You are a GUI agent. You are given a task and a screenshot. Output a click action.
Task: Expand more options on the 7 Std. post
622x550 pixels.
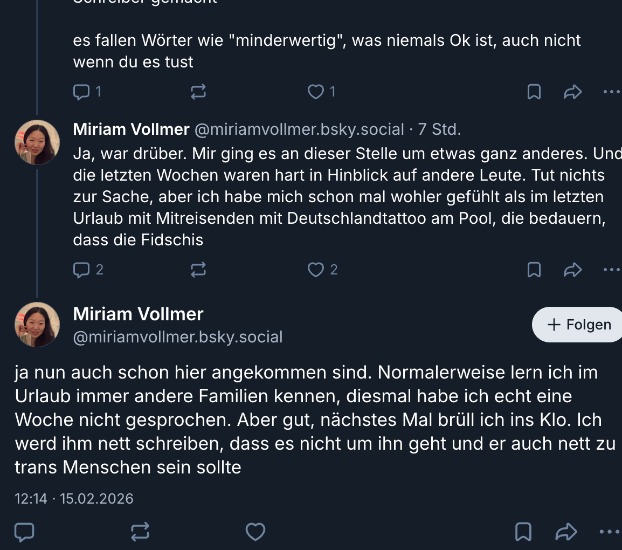(611, 269)
